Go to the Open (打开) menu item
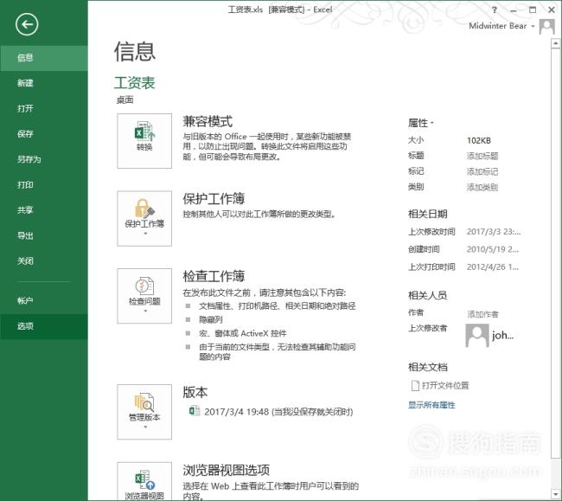This screenshot has width=562, height=501. tap(44, 109)
